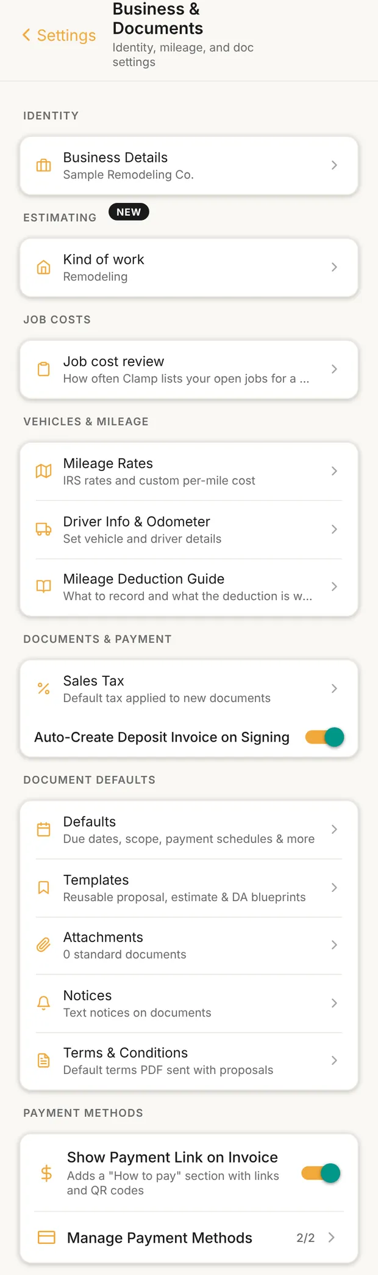This screenshot has height=1275, width=378.
Task: Click the briefcase icon for Business Details
Action: 44,166
